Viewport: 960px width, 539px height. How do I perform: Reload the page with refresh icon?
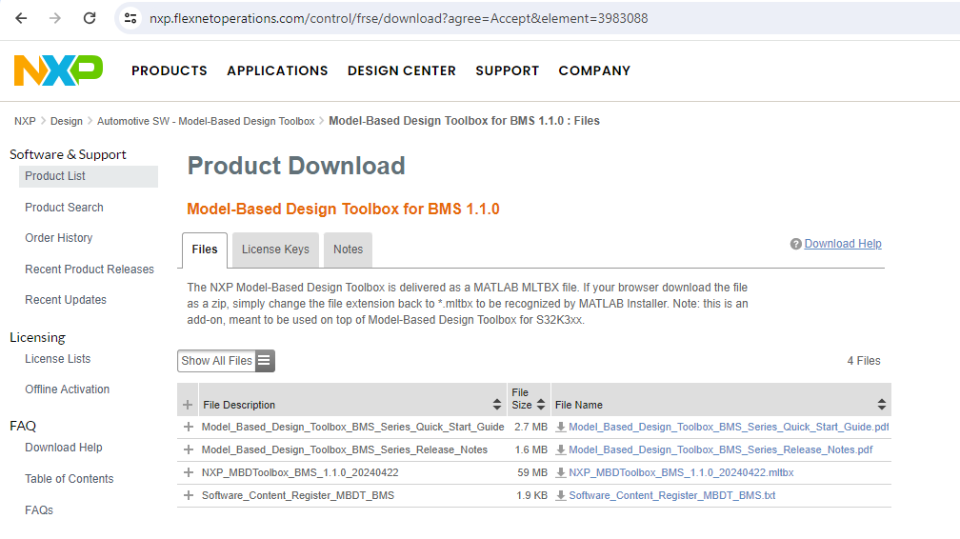90,18
